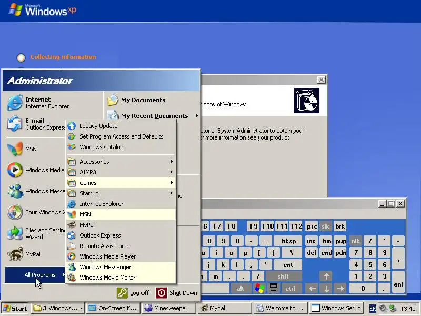Click the Remote Assistance icon
421x316 pixels.
pos(72,246)
